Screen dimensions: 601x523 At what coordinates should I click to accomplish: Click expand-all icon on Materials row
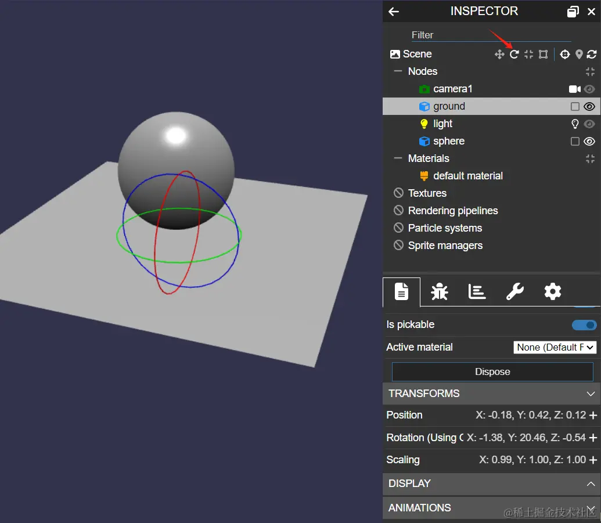[591, 158]
